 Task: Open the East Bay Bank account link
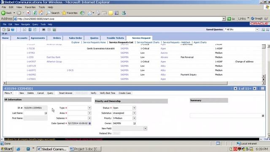(x=54, y=57)
